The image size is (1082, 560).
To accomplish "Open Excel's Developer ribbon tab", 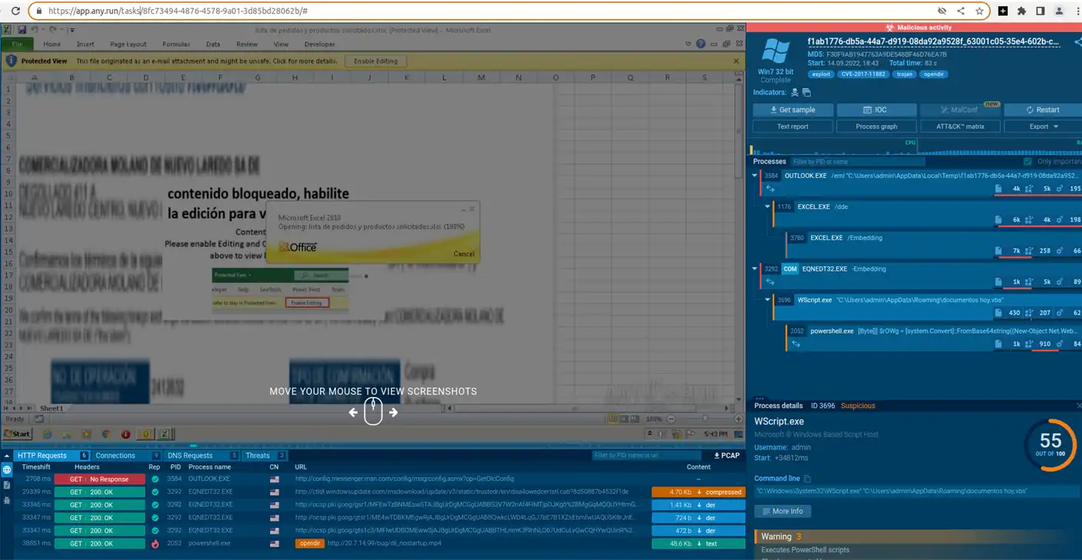I will tap(320, 44).
